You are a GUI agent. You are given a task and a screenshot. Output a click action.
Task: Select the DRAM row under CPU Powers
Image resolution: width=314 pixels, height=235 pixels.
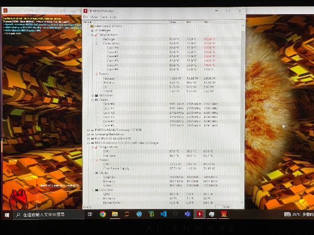[161, 91]
